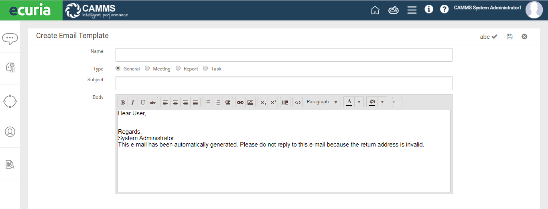Click inside the email body text area
Image resolution: width=548 pixels, height=209 pixels.
click(x=284, y=151)
